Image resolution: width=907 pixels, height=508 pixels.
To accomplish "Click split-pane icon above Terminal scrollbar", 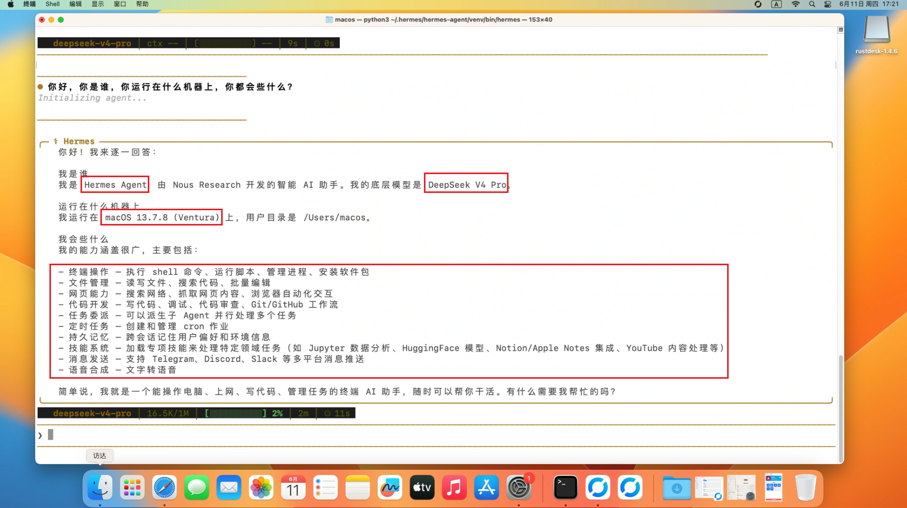I will tap(841, 30).
